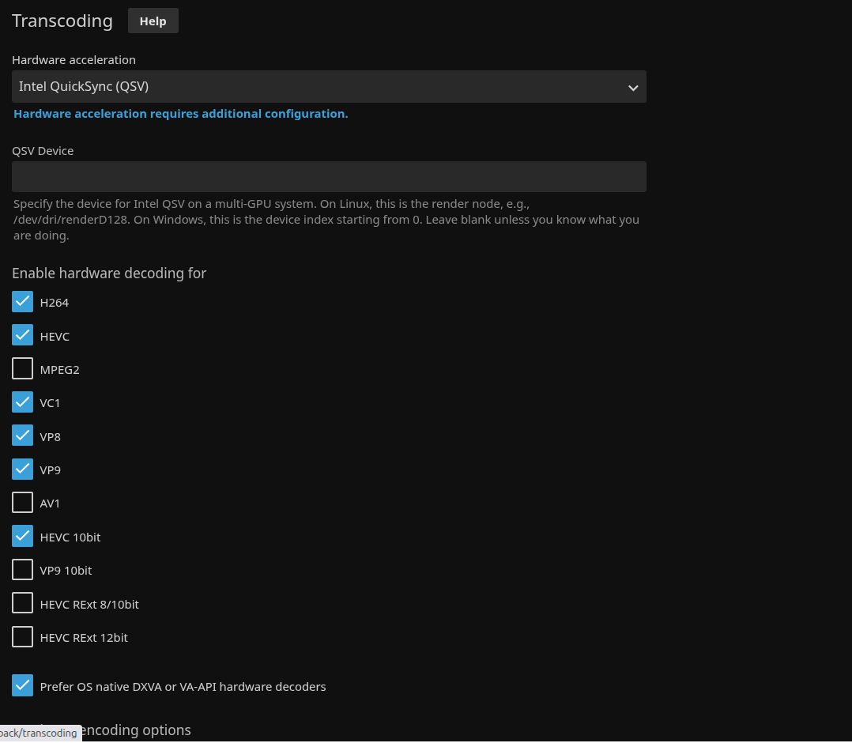
Task: Enable AV1 hardware decoding
Action: point(23,503)
